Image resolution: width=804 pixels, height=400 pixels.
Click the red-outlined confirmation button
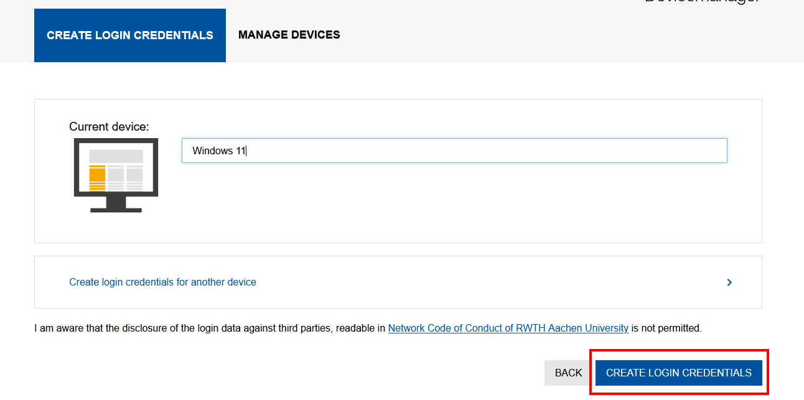tap(678, 372)
